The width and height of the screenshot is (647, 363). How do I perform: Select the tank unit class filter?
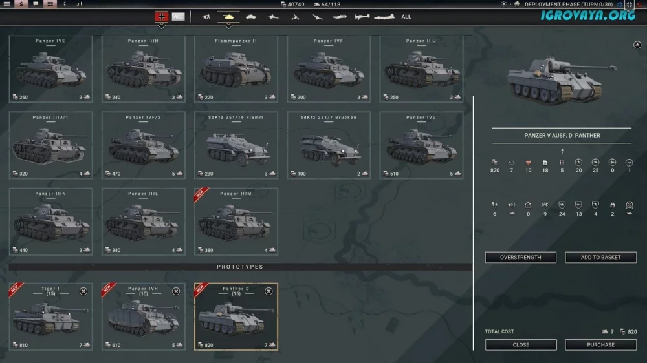[x=228, y=17]
